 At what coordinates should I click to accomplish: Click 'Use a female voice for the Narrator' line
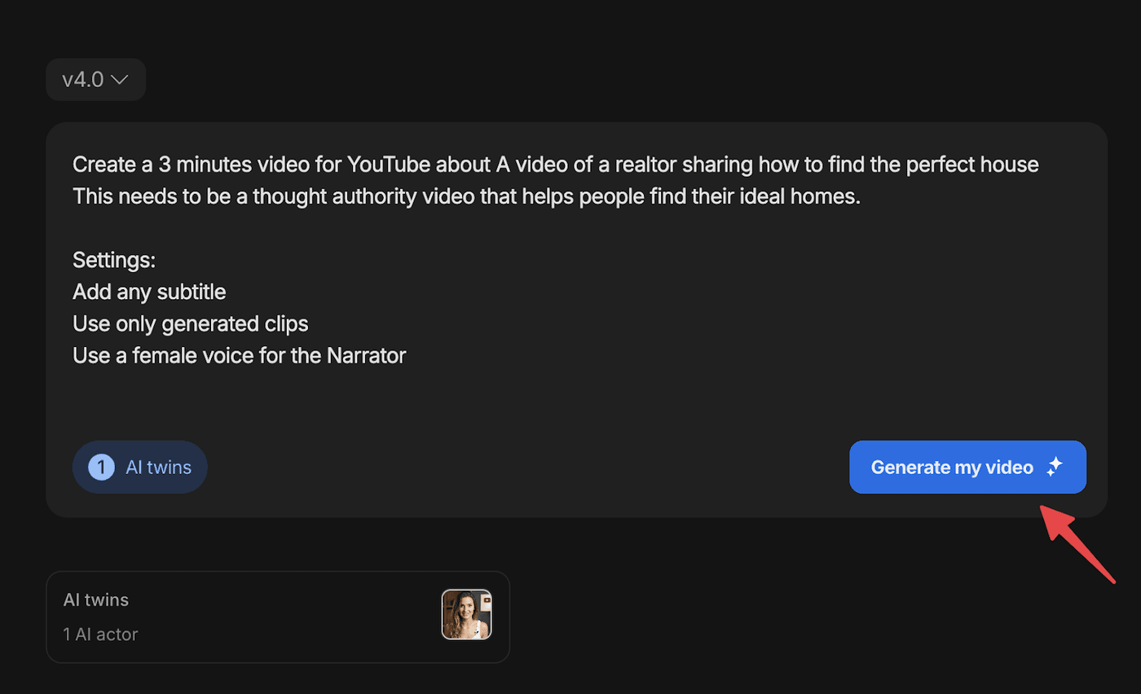(239, 356)
